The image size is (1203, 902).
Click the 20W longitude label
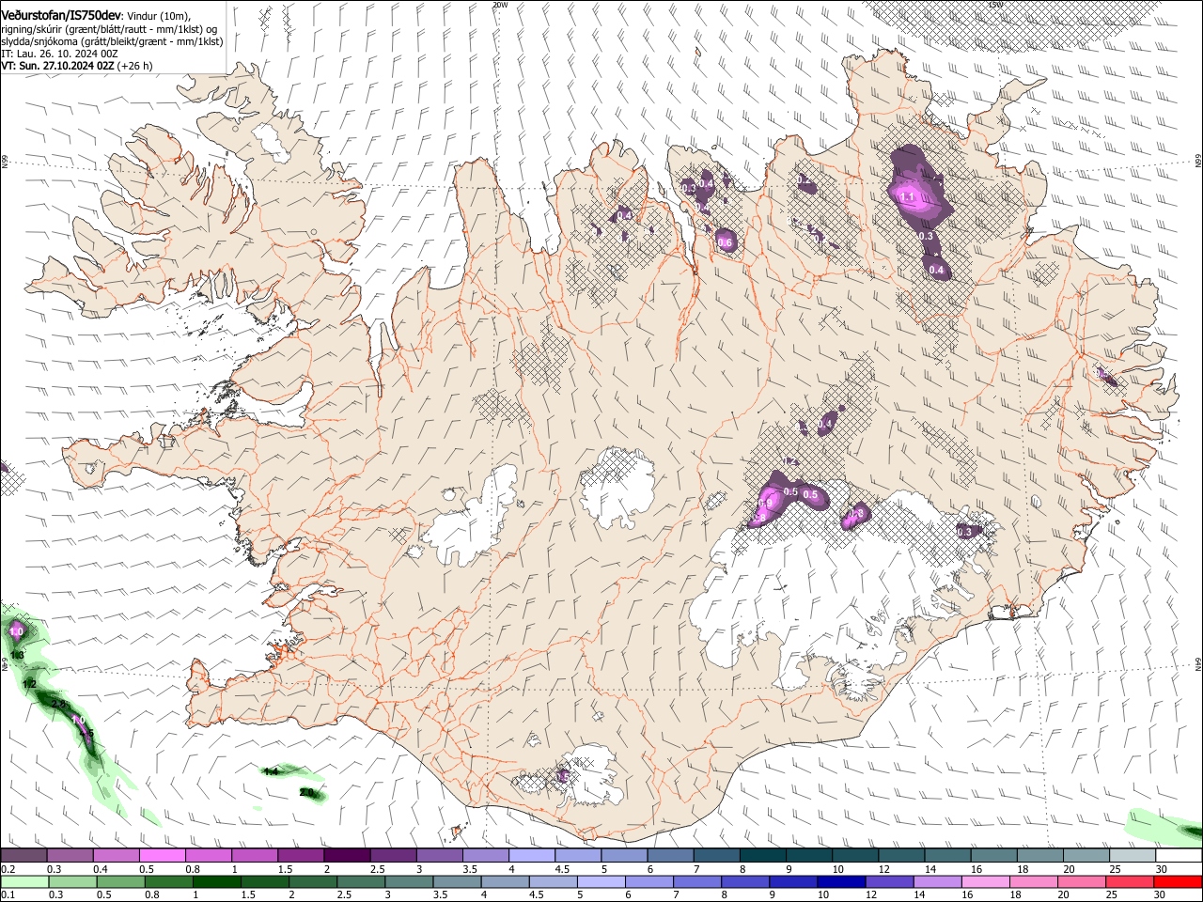(500, 5)
